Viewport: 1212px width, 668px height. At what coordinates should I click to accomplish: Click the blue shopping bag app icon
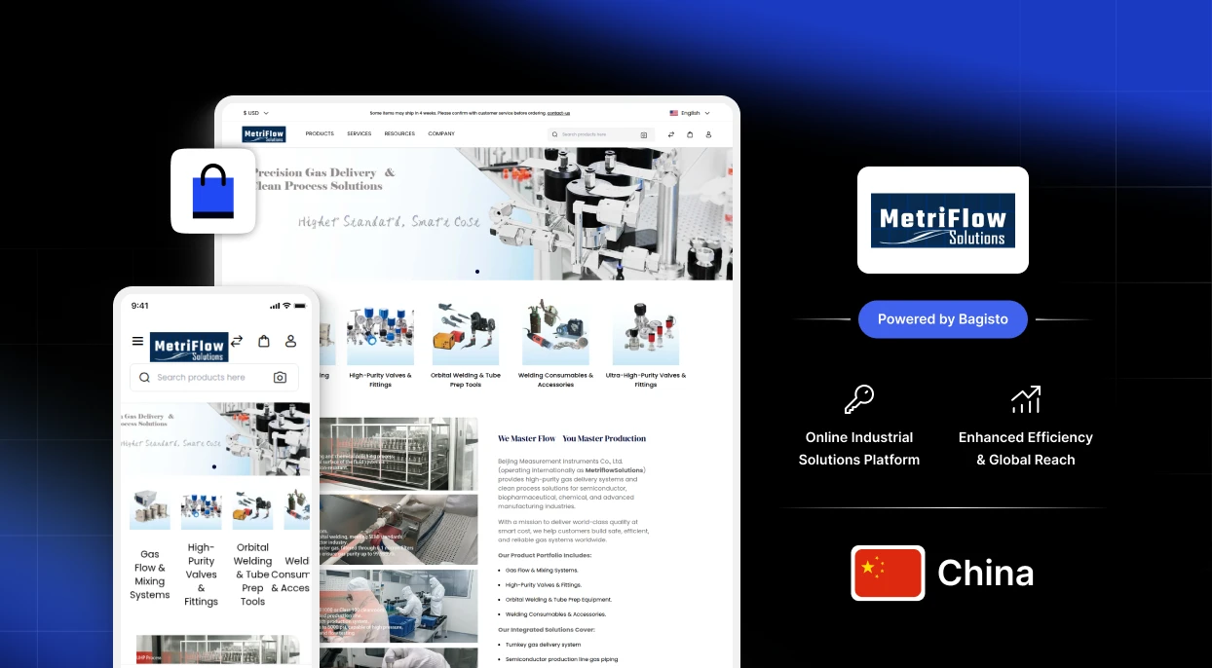[213, 191]
